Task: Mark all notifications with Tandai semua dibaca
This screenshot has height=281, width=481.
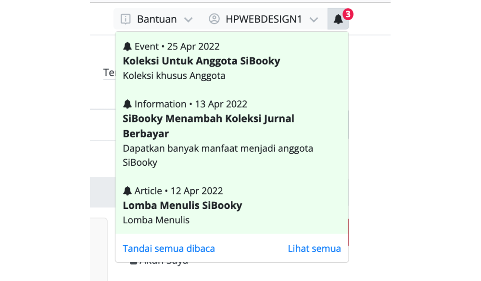Action: pos(169,248)
